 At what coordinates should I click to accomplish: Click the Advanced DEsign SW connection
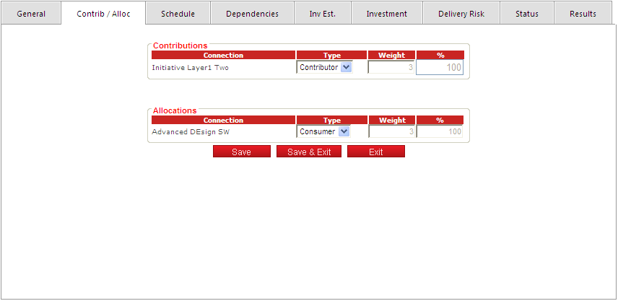click(191, 131)
